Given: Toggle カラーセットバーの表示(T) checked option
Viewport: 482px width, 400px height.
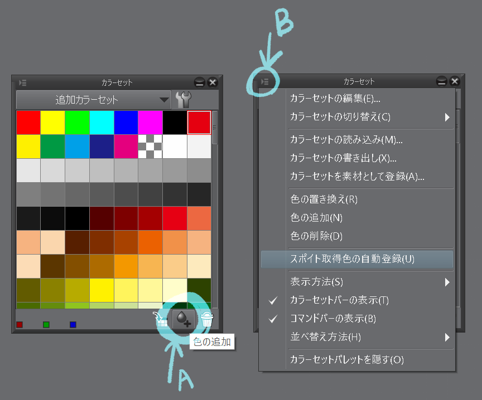Looking at the screenshot, I should click(339, 300).
